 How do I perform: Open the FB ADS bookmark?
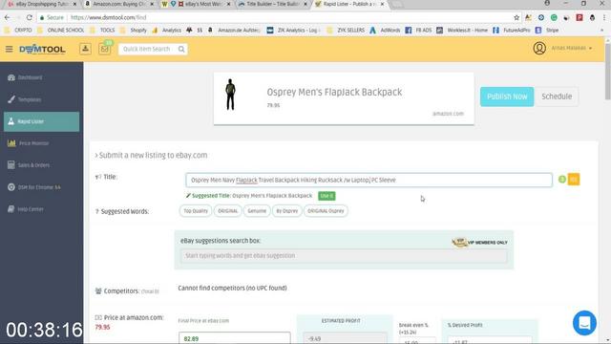pyautogui.click(x=418, y=30)
